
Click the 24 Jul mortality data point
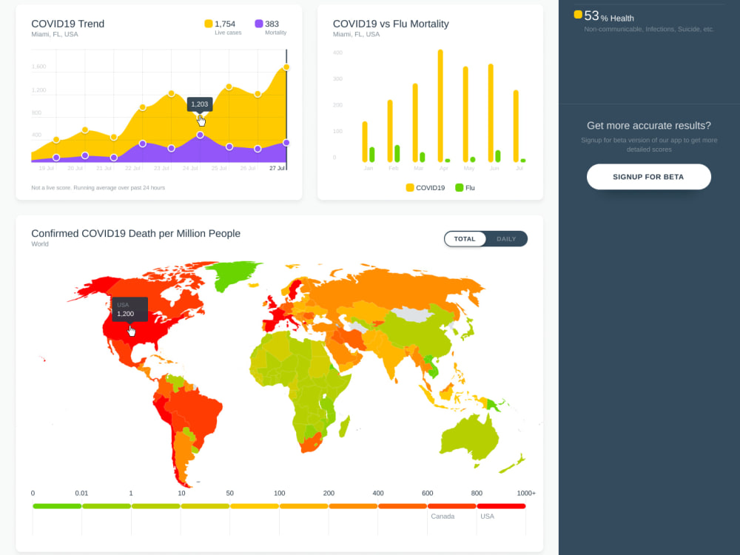coord(200,135)
